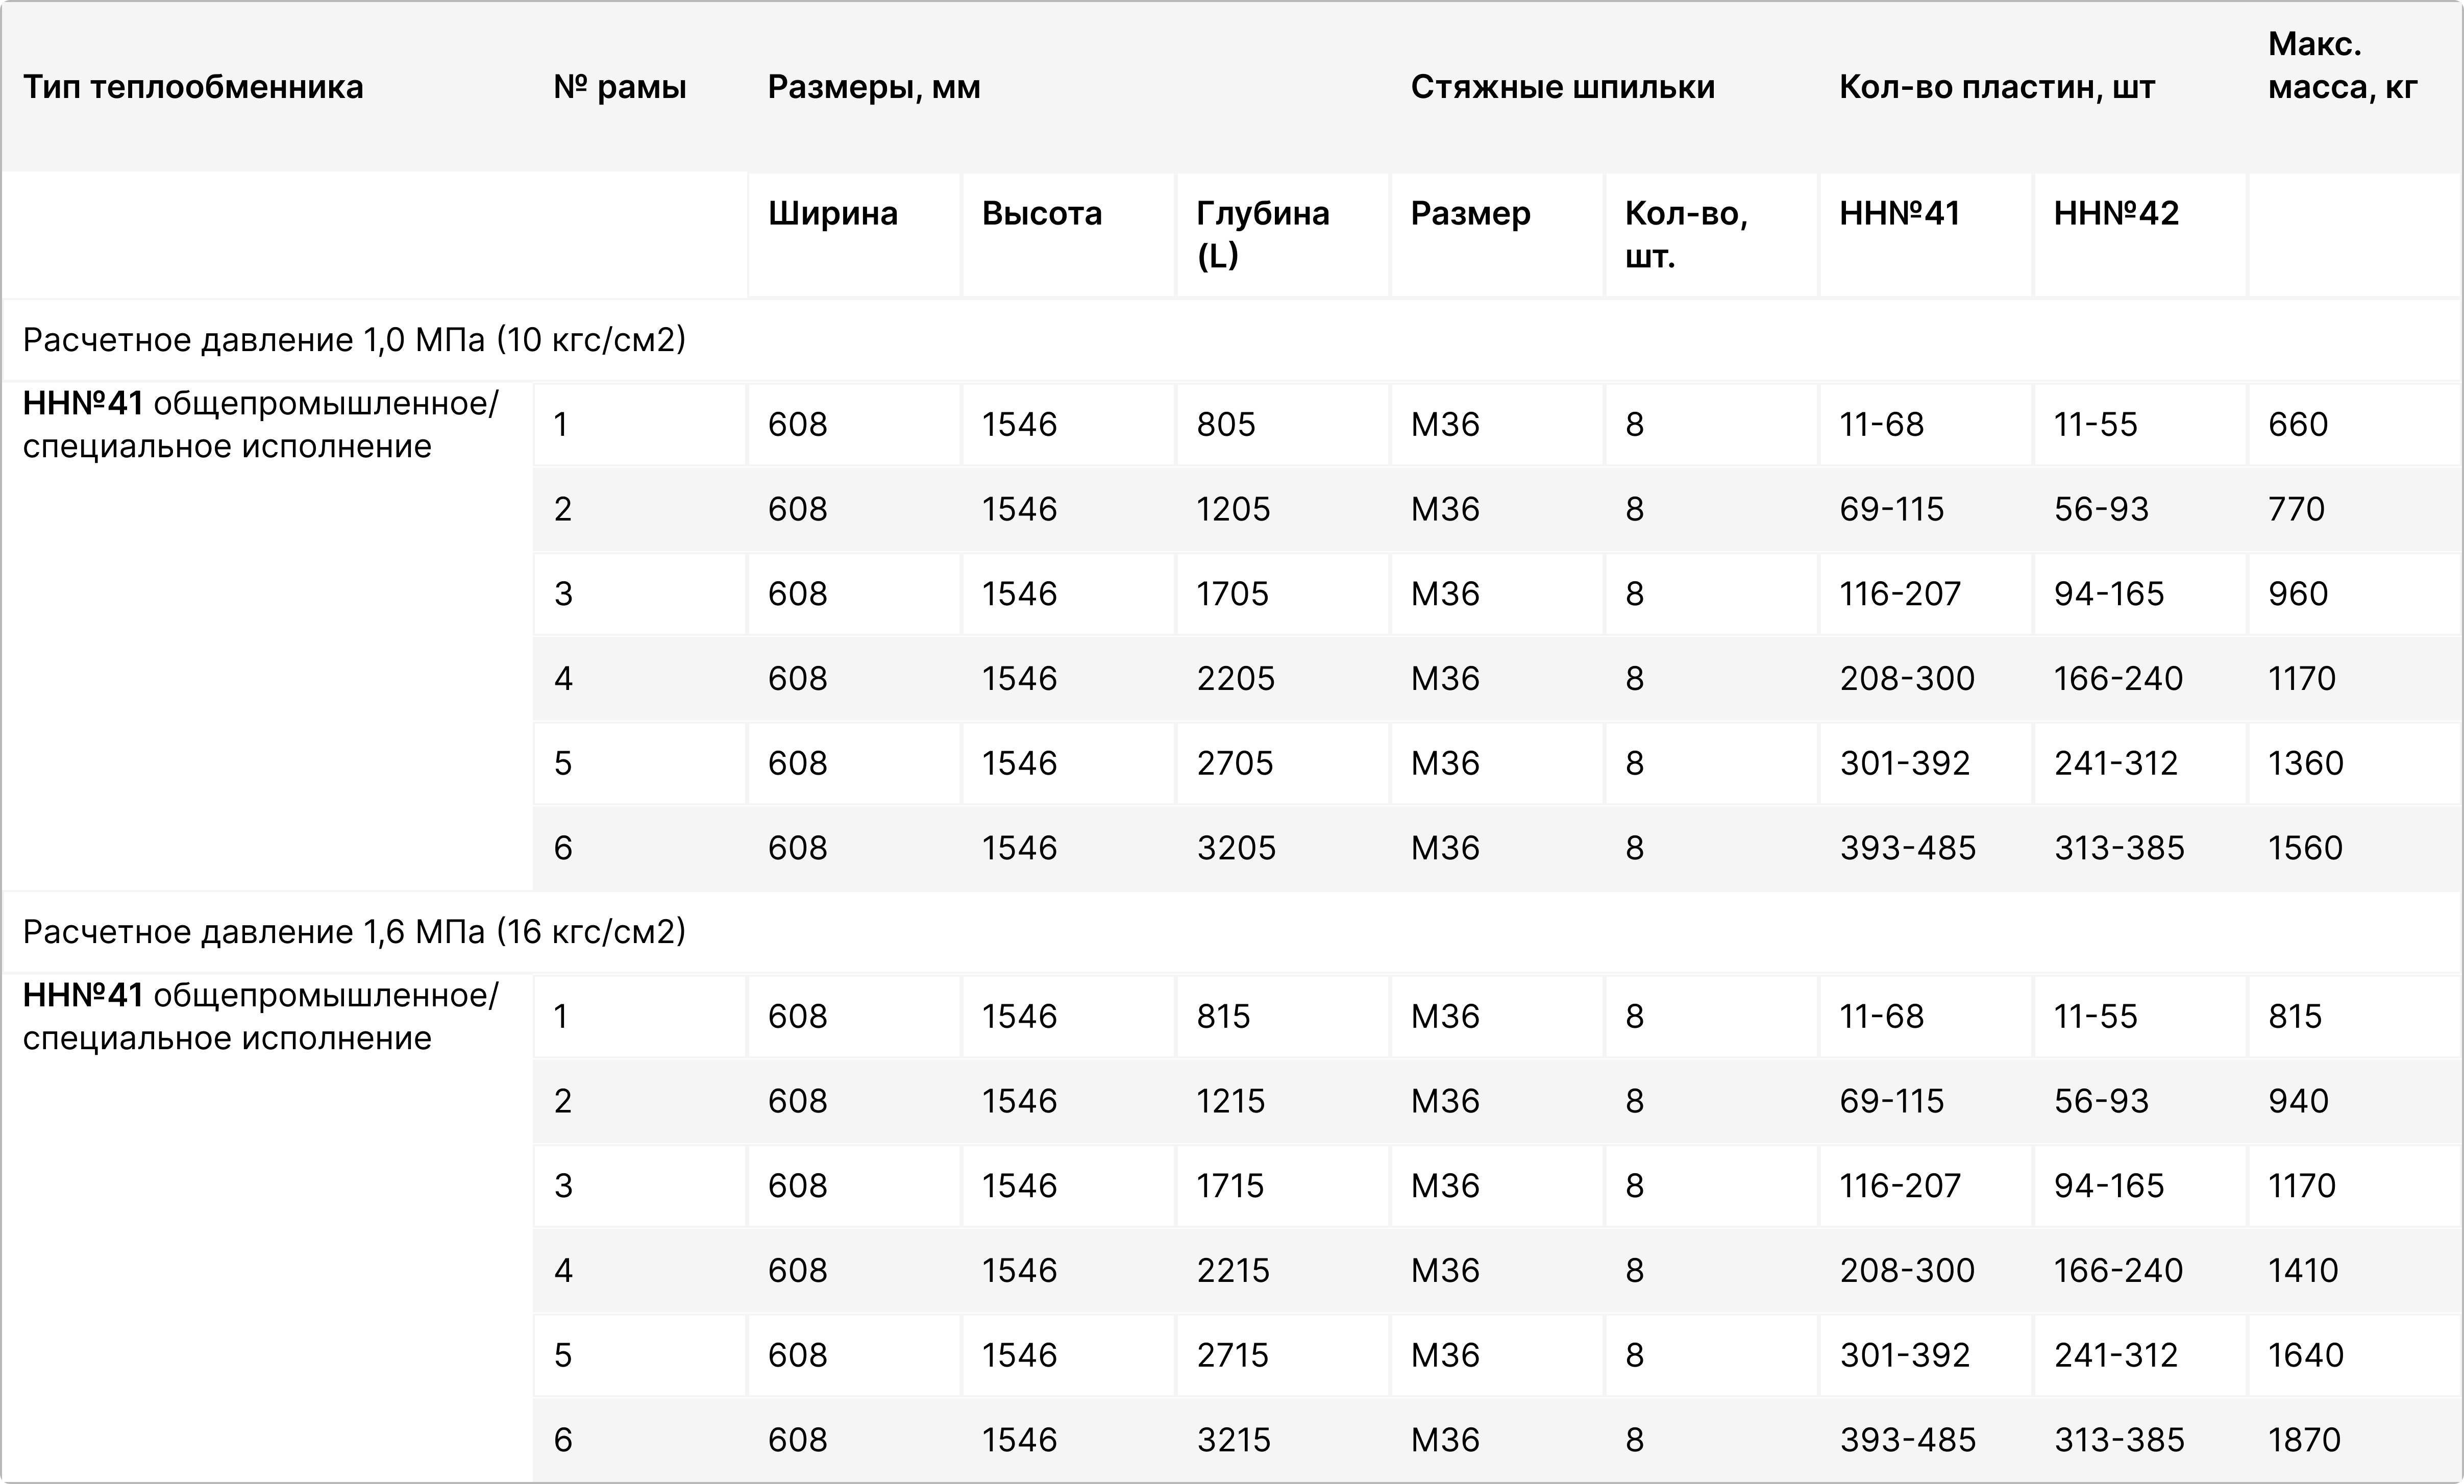Select the 'Расчетное давление 1,6 МПа' row
The image size is (2464, 1484).
tap(354, 932)
